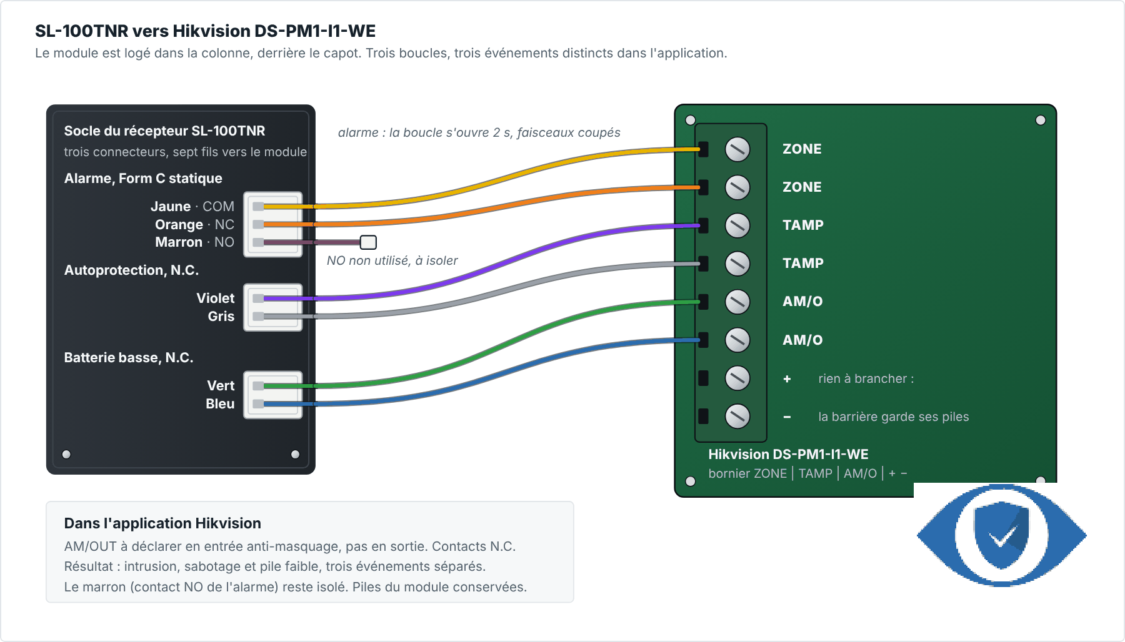Image resolution: width=1125 pixels, height=642 pixels.
Task: Click the empty + screw terminal
Action: pos(737,378)
